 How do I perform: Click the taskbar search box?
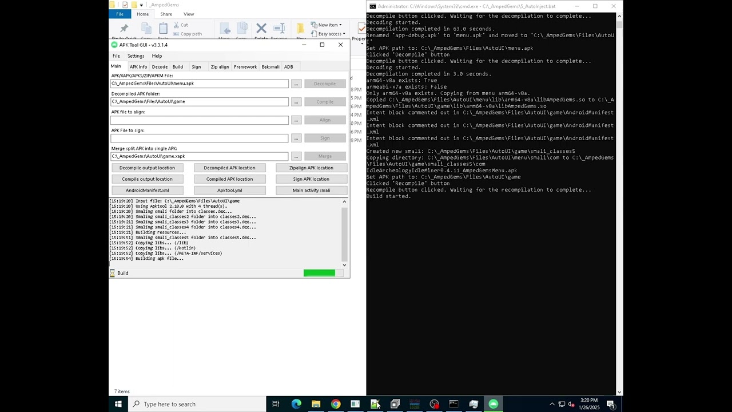tap(197, 404)
